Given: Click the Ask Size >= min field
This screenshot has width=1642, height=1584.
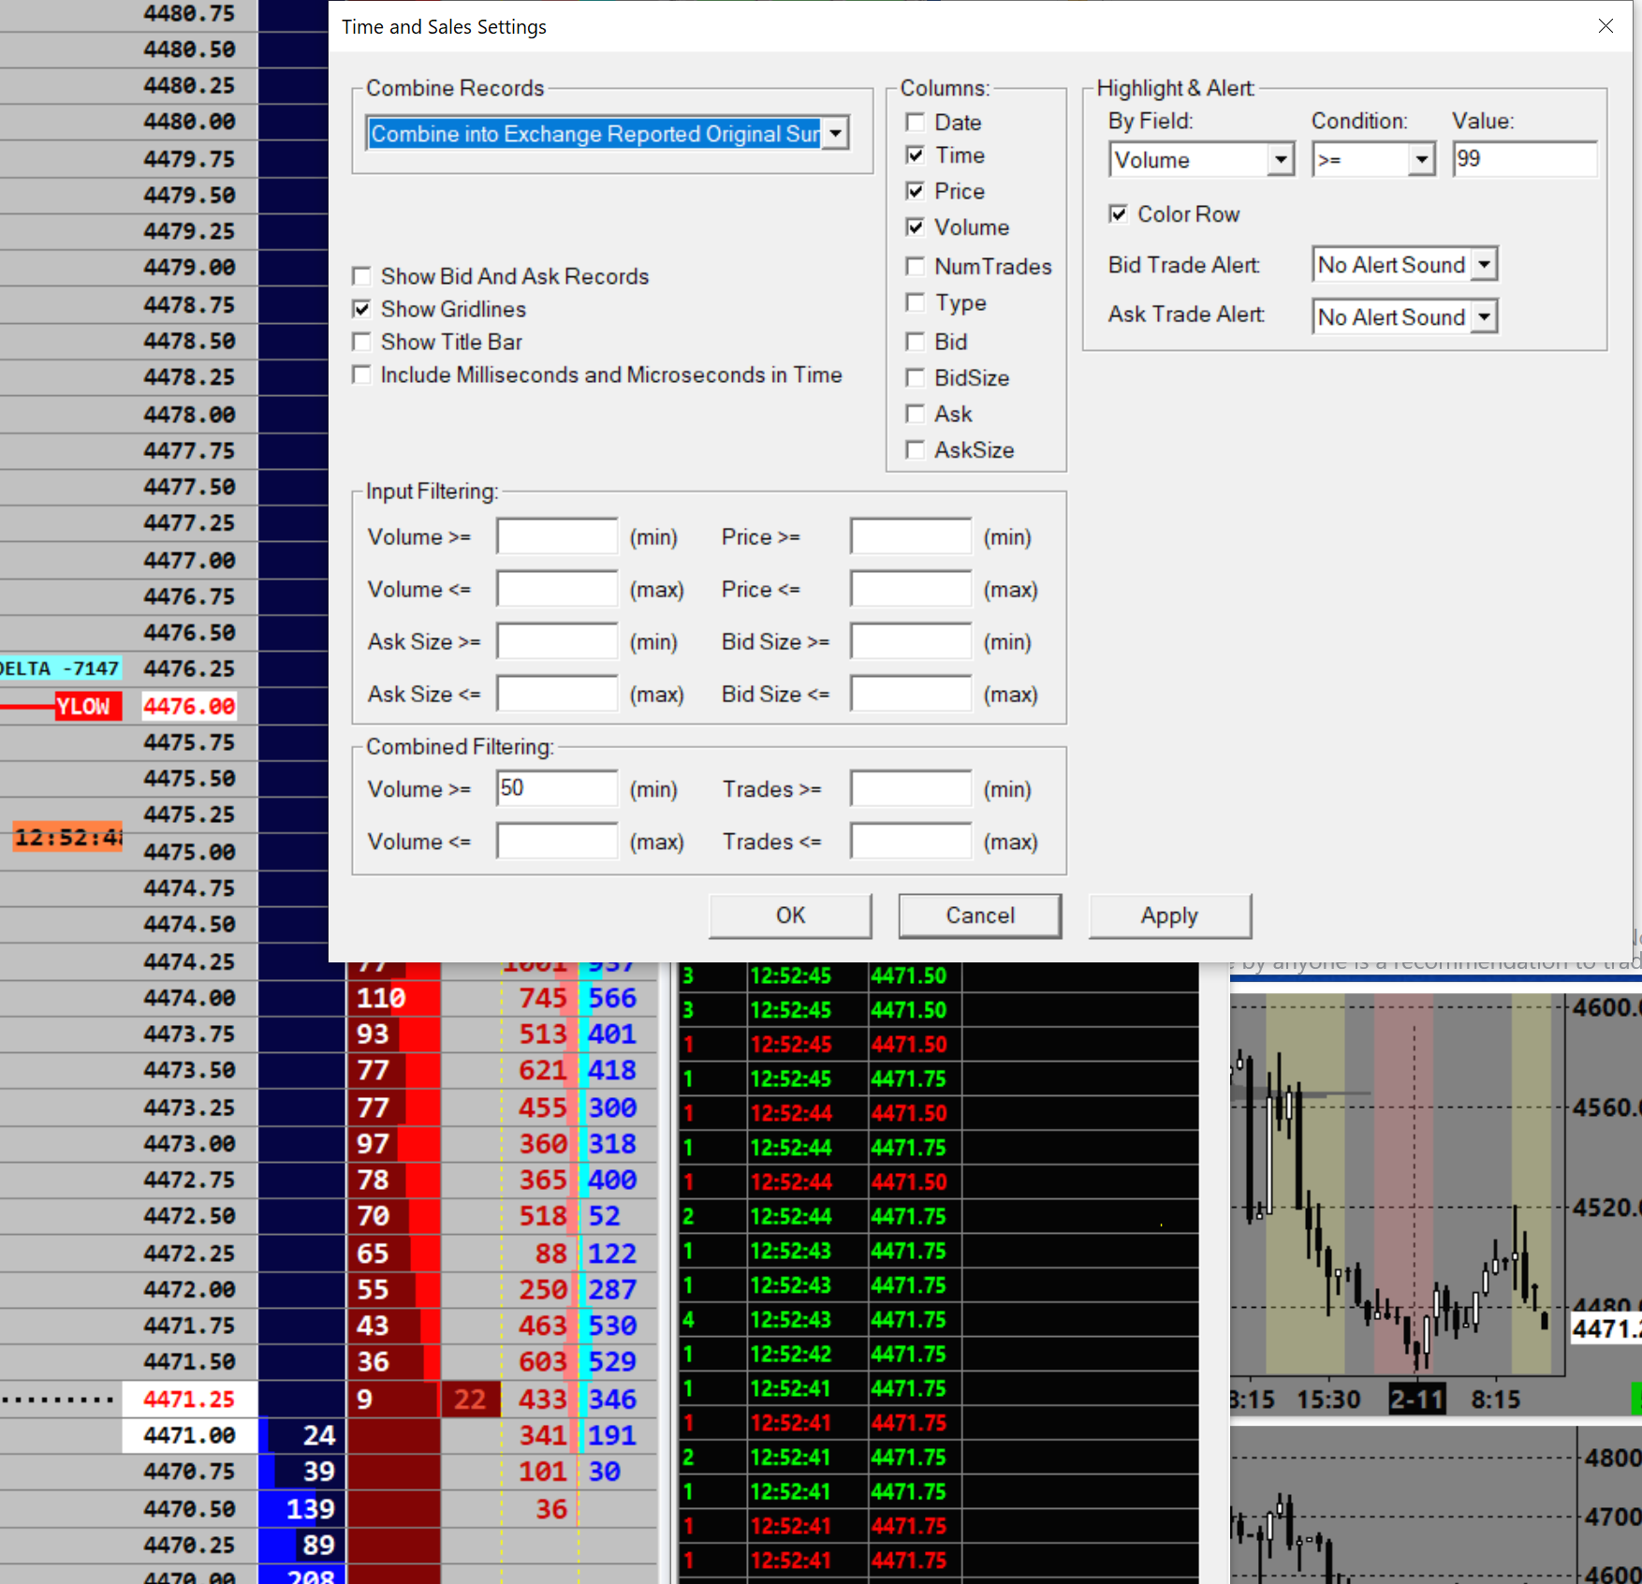Looking at the screenshot, I should pyautogui.click(x=557, y=641).
